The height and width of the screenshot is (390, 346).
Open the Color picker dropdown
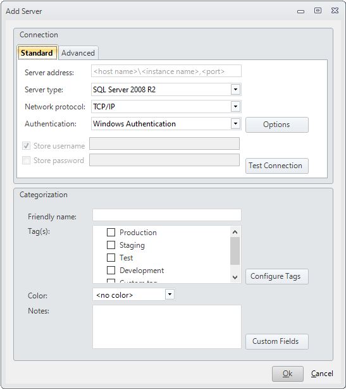pyautogui.click(x=170, y=295)
